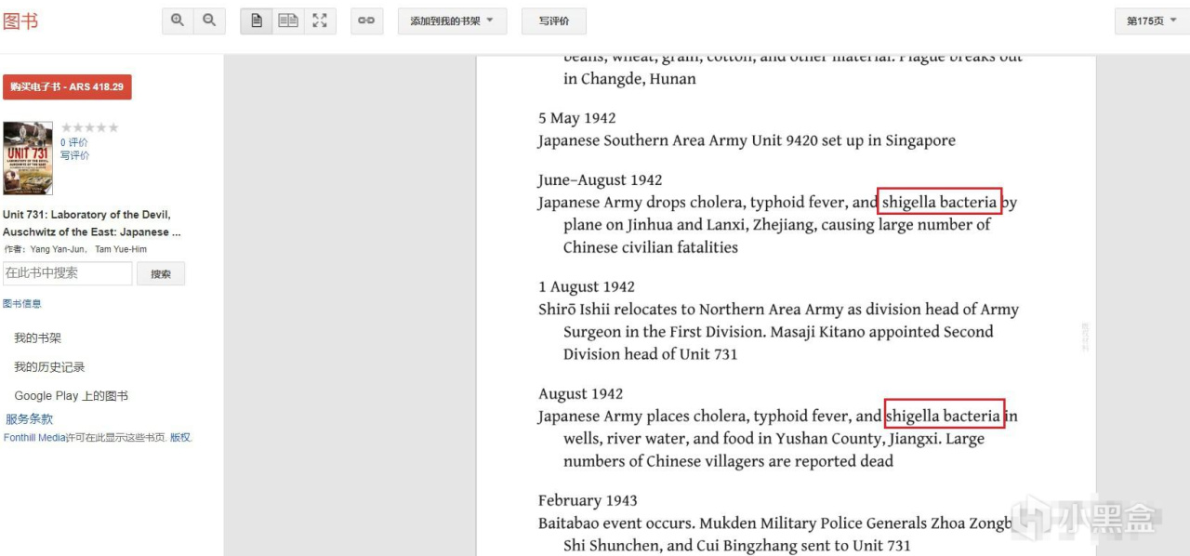Open 我的书架 in sidebar

38,338
